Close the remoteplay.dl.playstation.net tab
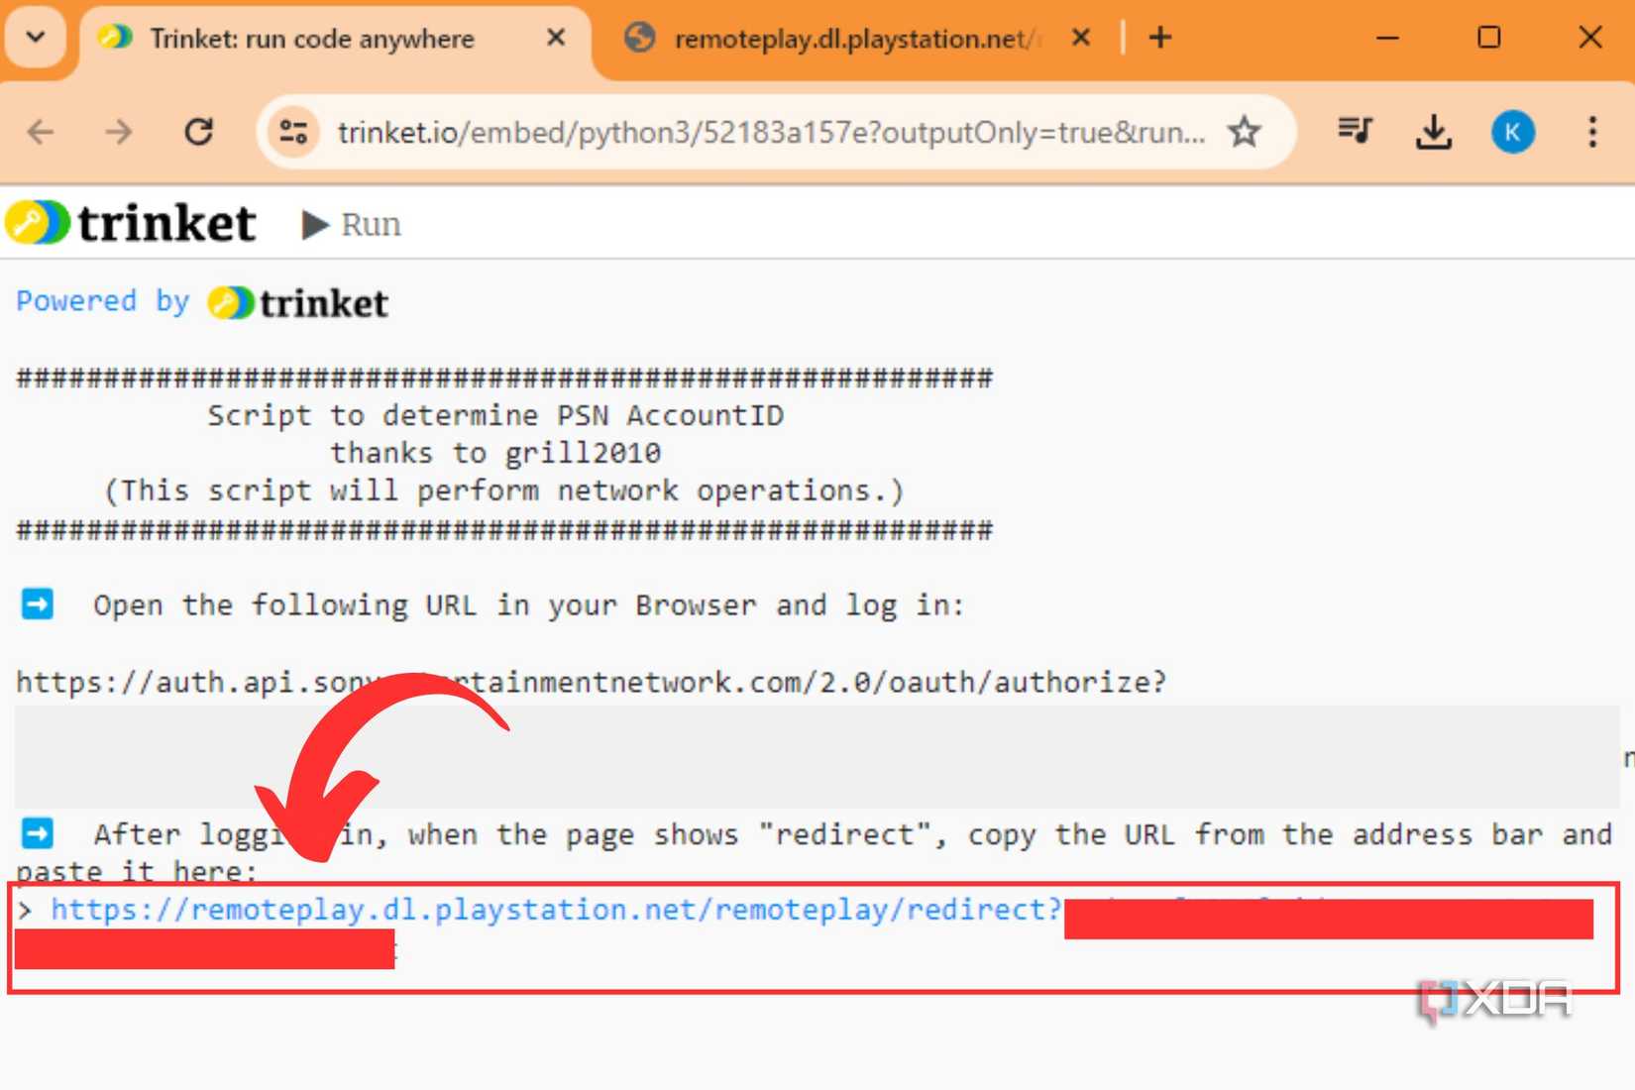Image resolution: width=1635 pixels, height=1090 pixels. click(x=1081, y=38)
